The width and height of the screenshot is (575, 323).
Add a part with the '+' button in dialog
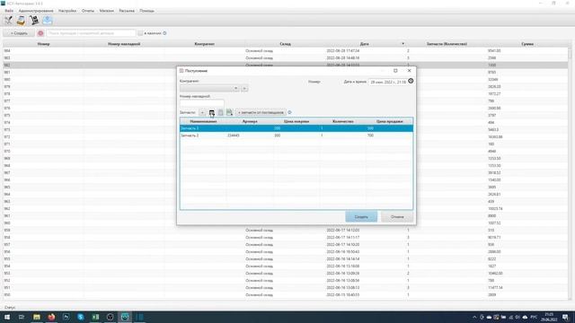click(202, 112)
